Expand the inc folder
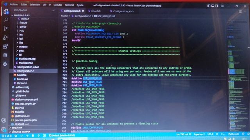 pyautogui.click(x=21, y=35)
